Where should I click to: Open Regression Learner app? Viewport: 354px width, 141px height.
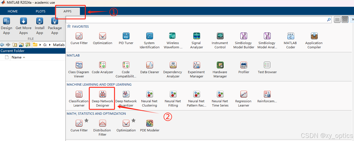[x=244, y=99]
